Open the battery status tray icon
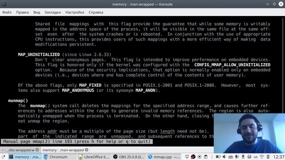The width and height of the screenshot is (285, 160). pyautogui.click(x=218, y=157)
